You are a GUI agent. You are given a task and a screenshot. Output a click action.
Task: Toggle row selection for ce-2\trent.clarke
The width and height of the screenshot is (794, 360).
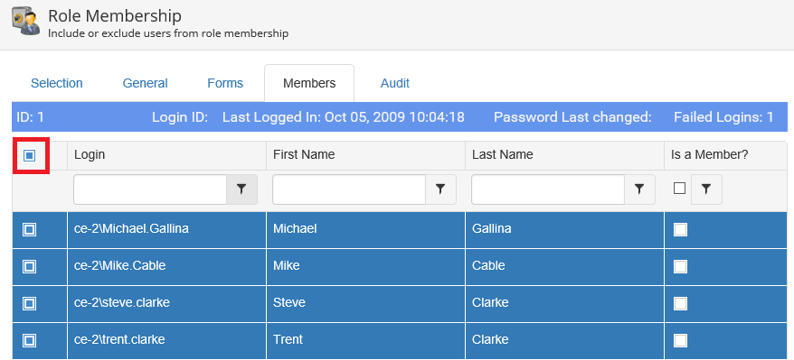(x=29, y=340)
